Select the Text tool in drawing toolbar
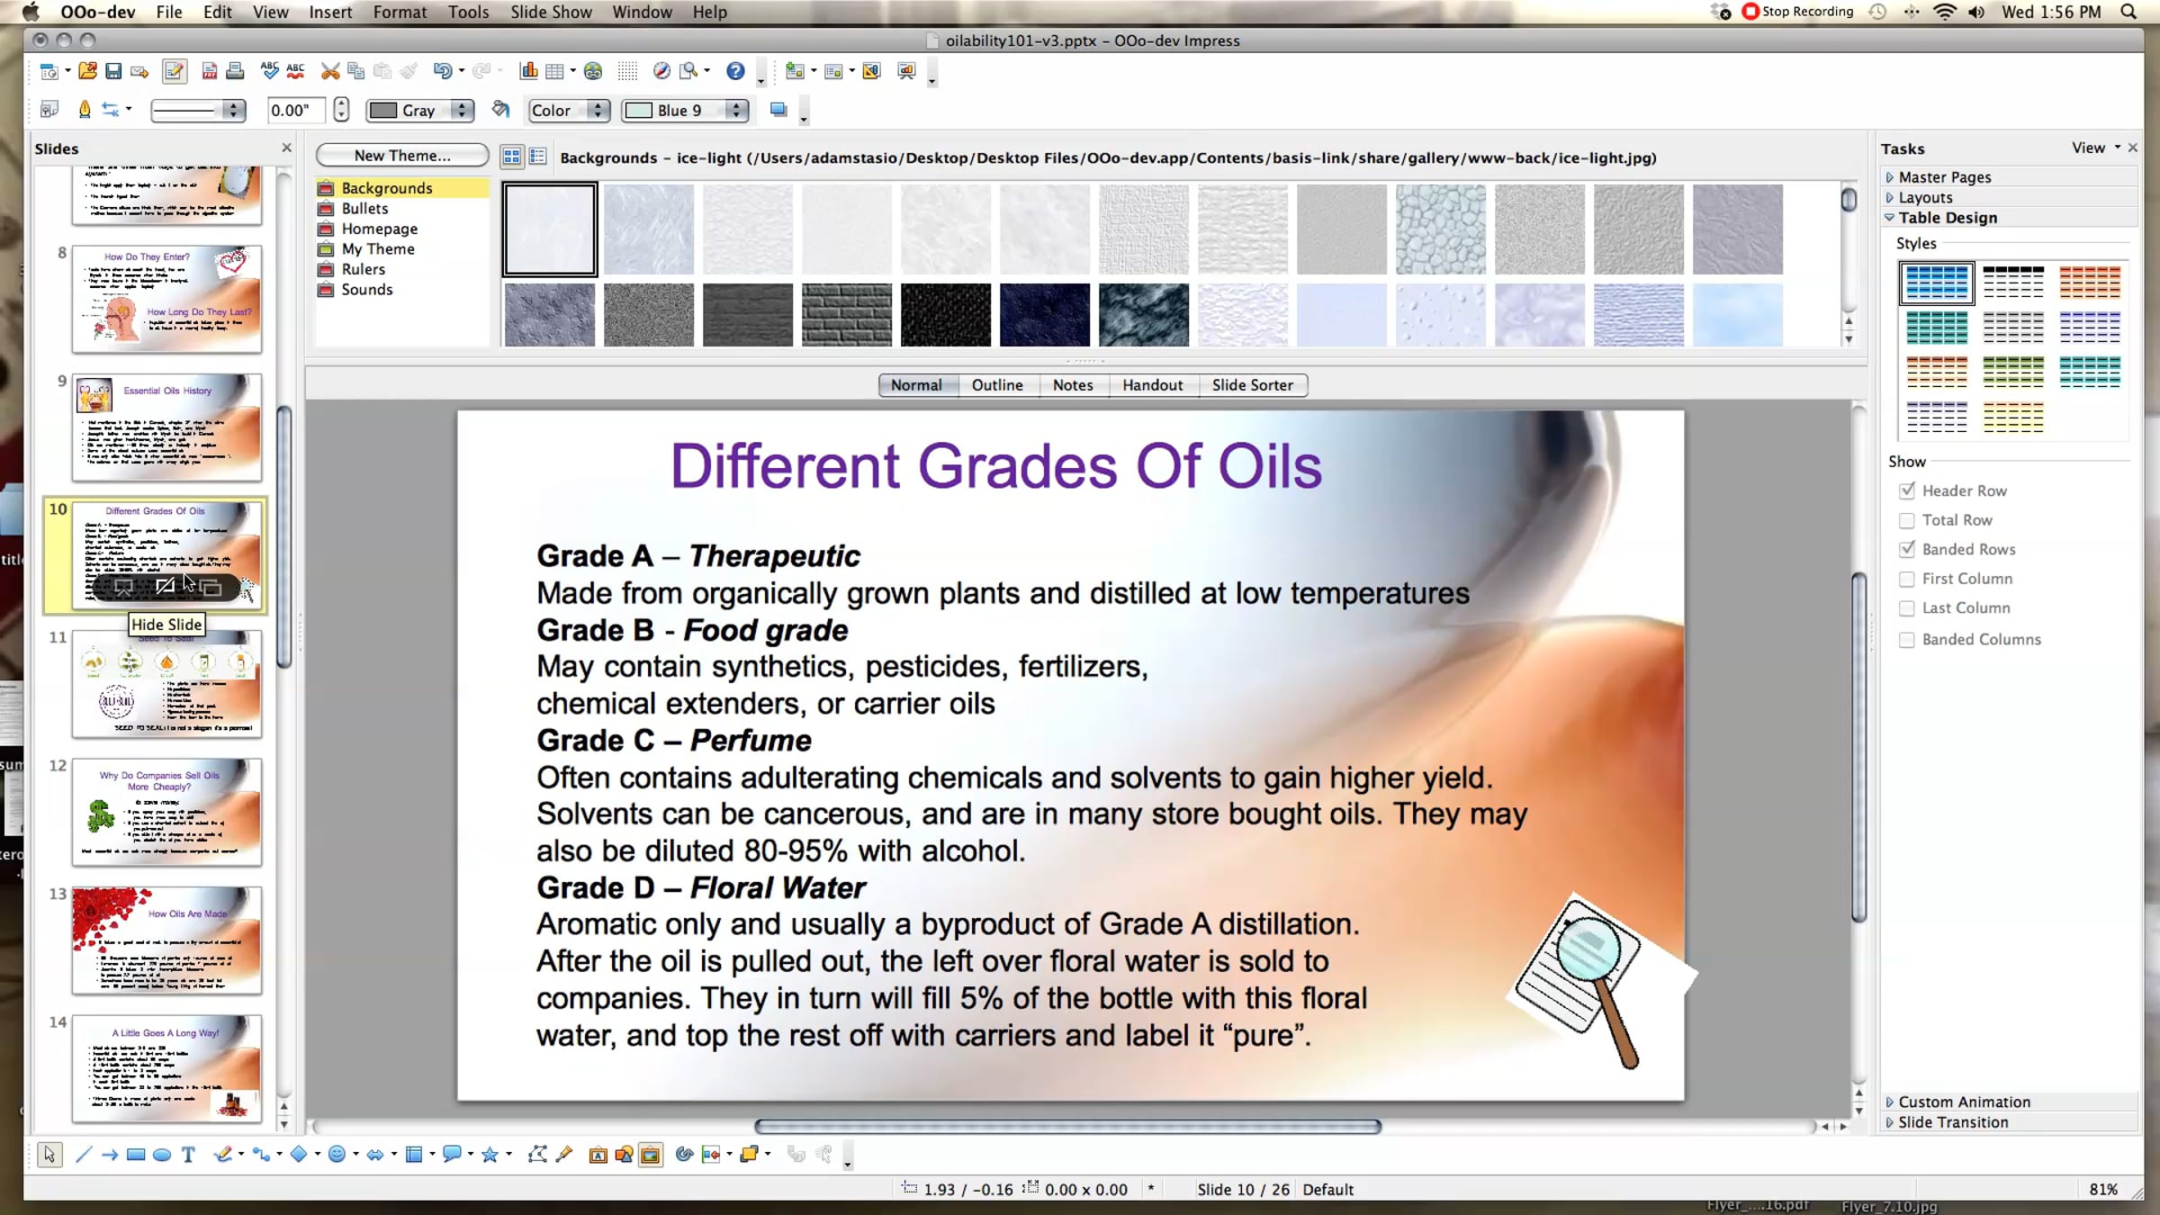Image resolution: width=2160 pixels, height=1215 pixels. tap(188, 1155)
